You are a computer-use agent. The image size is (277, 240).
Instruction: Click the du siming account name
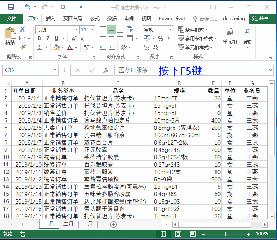[234, 19]
